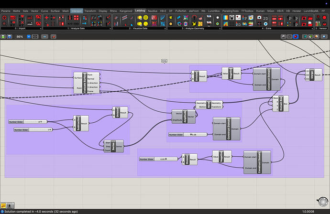Image resolution: width=330 pixels, height=214 pixels.
Task: Click the Open File icon in canvas toolbar
Action: click(3, 37)
